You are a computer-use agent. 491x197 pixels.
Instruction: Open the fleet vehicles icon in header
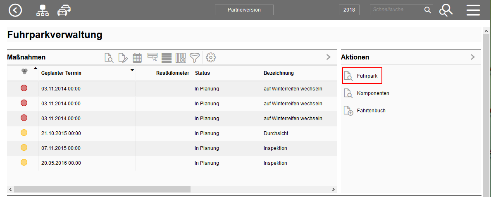pos(64,10)
